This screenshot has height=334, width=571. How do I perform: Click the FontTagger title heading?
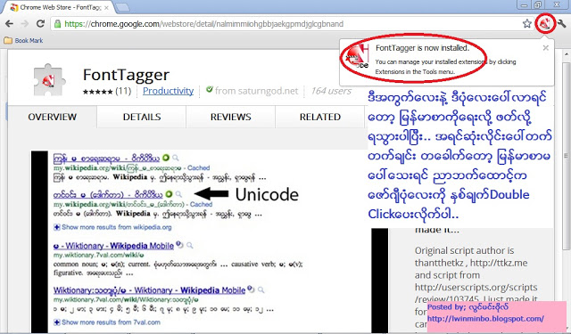point(126,75)
